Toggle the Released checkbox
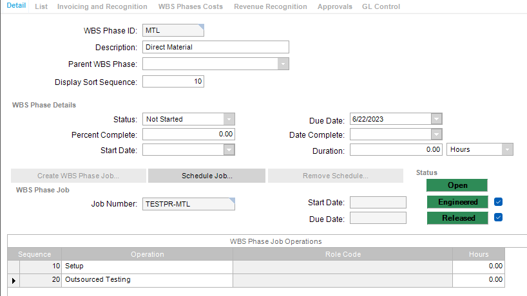 pyautogui.click(x=498, y=217)
